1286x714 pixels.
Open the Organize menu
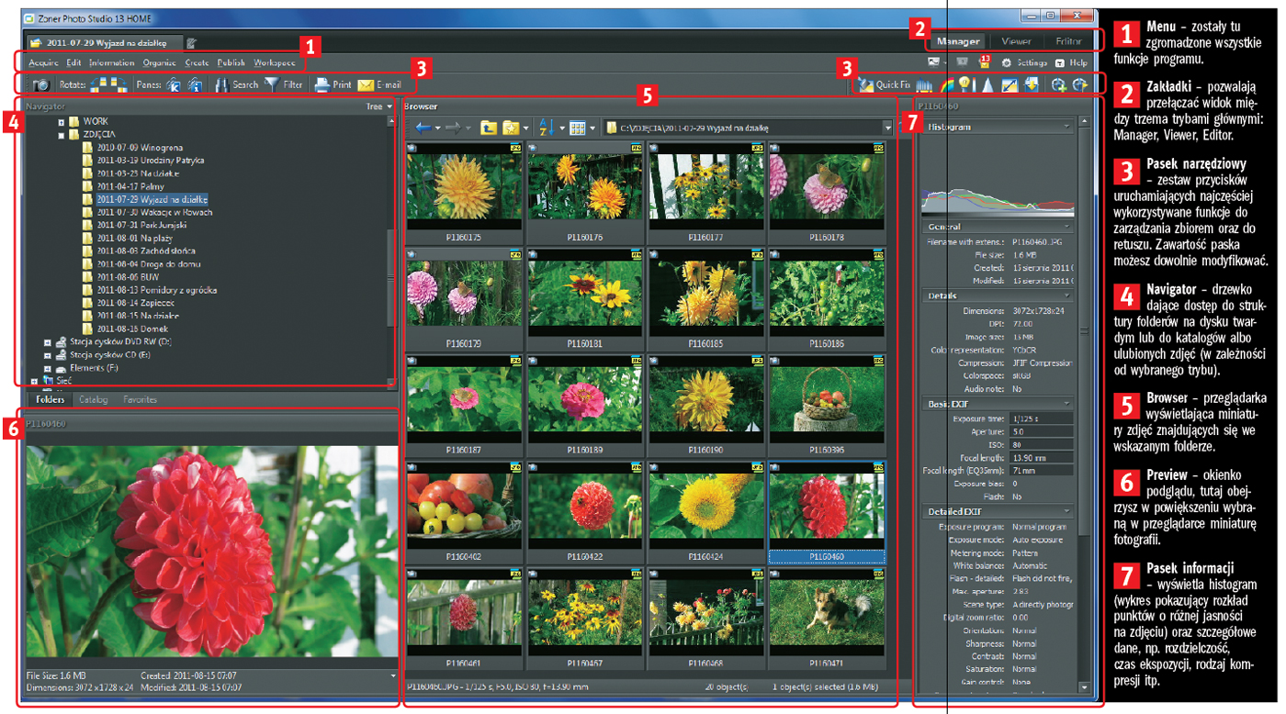pyautogui.click(x=159, y=63)
